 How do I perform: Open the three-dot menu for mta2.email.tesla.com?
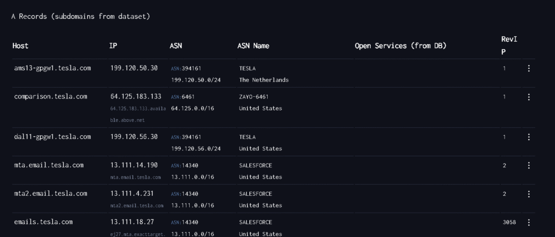(x=528, y=194)
